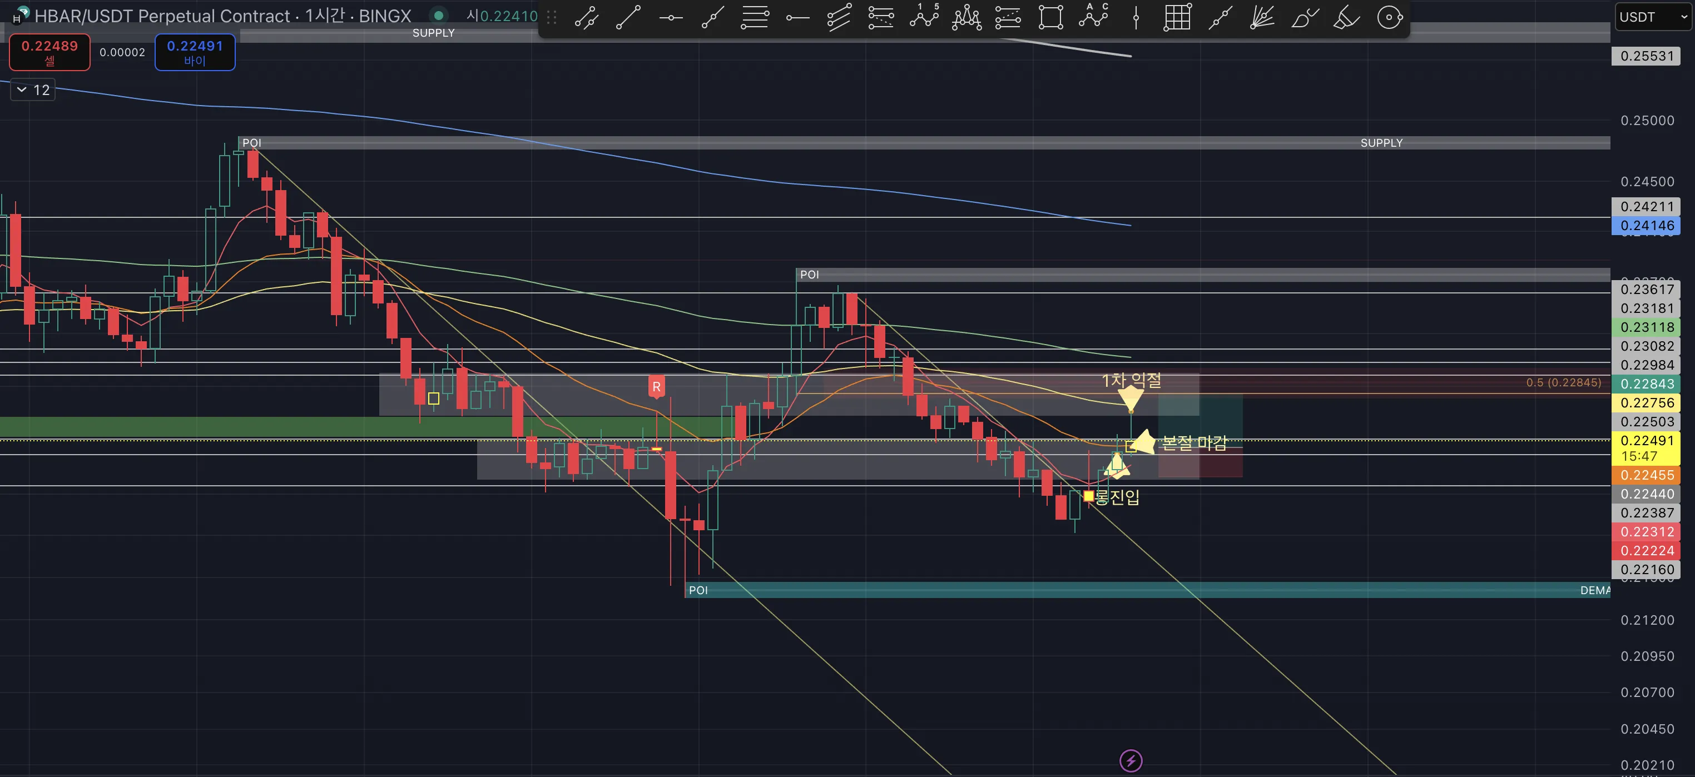Click the Buy button at 0.22491
Image resolution: width=1695 pixels, height=777 pixels.
195,52
